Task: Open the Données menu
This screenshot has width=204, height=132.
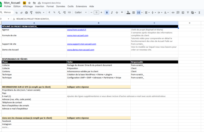Action: click(61, 6)
